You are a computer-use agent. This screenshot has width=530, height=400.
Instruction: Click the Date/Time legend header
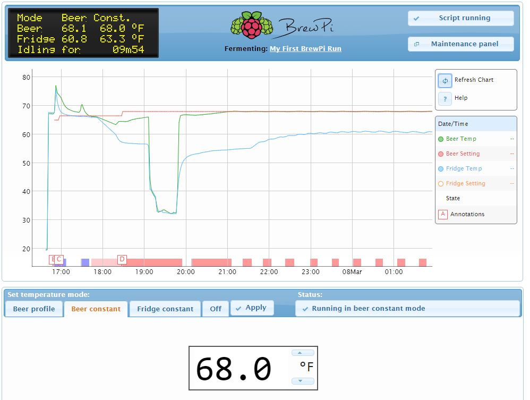[x=476, y=124]
